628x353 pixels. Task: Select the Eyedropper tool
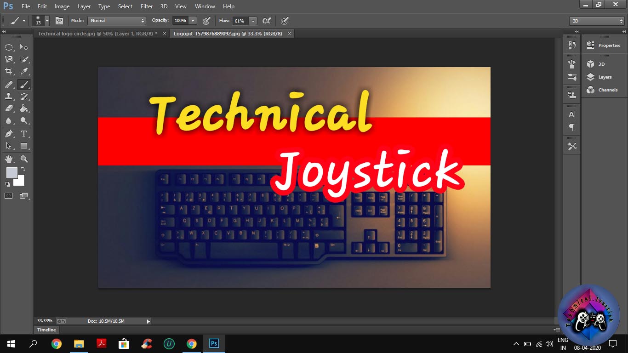click(x=24, y=71)
